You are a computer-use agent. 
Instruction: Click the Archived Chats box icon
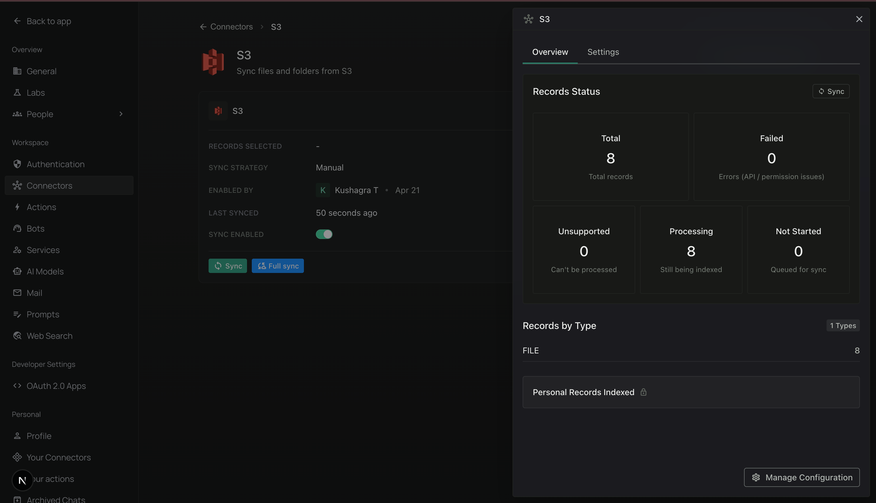[17, 499]
